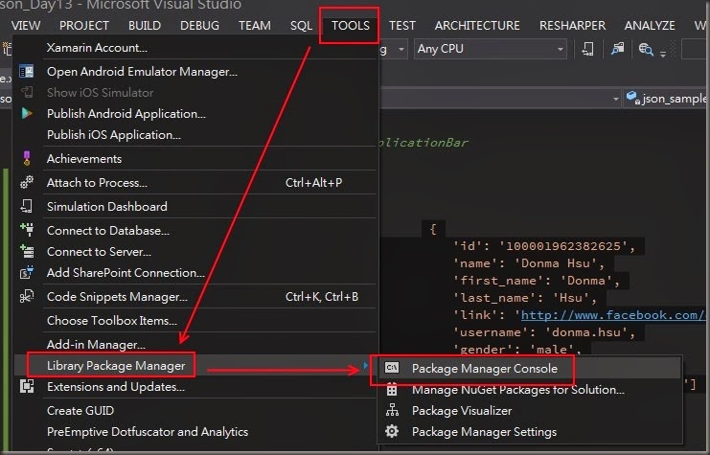Click the 'id' value in code
This screenshot has width=710, height=455.
[563, 246]
